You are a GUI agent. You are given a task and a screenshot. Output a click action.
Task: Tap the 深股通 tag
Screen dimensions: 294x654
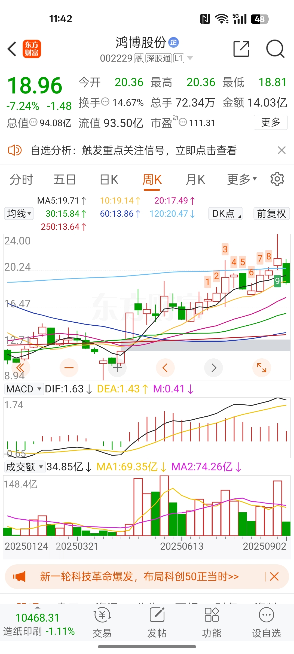point(159,58)
